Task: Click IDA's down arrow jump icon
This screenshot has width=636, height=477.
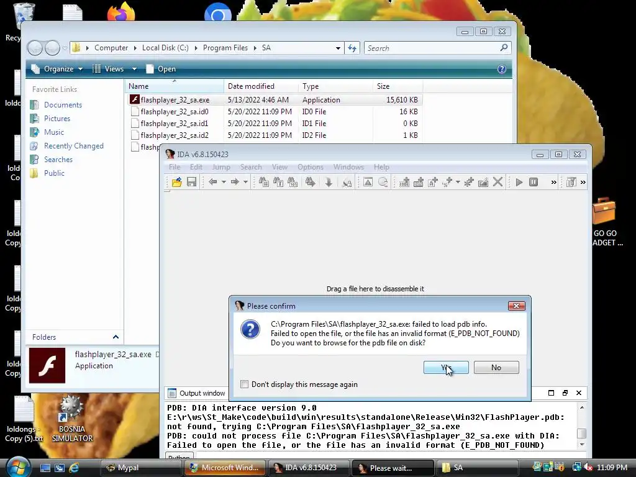Action: point(329,182)
